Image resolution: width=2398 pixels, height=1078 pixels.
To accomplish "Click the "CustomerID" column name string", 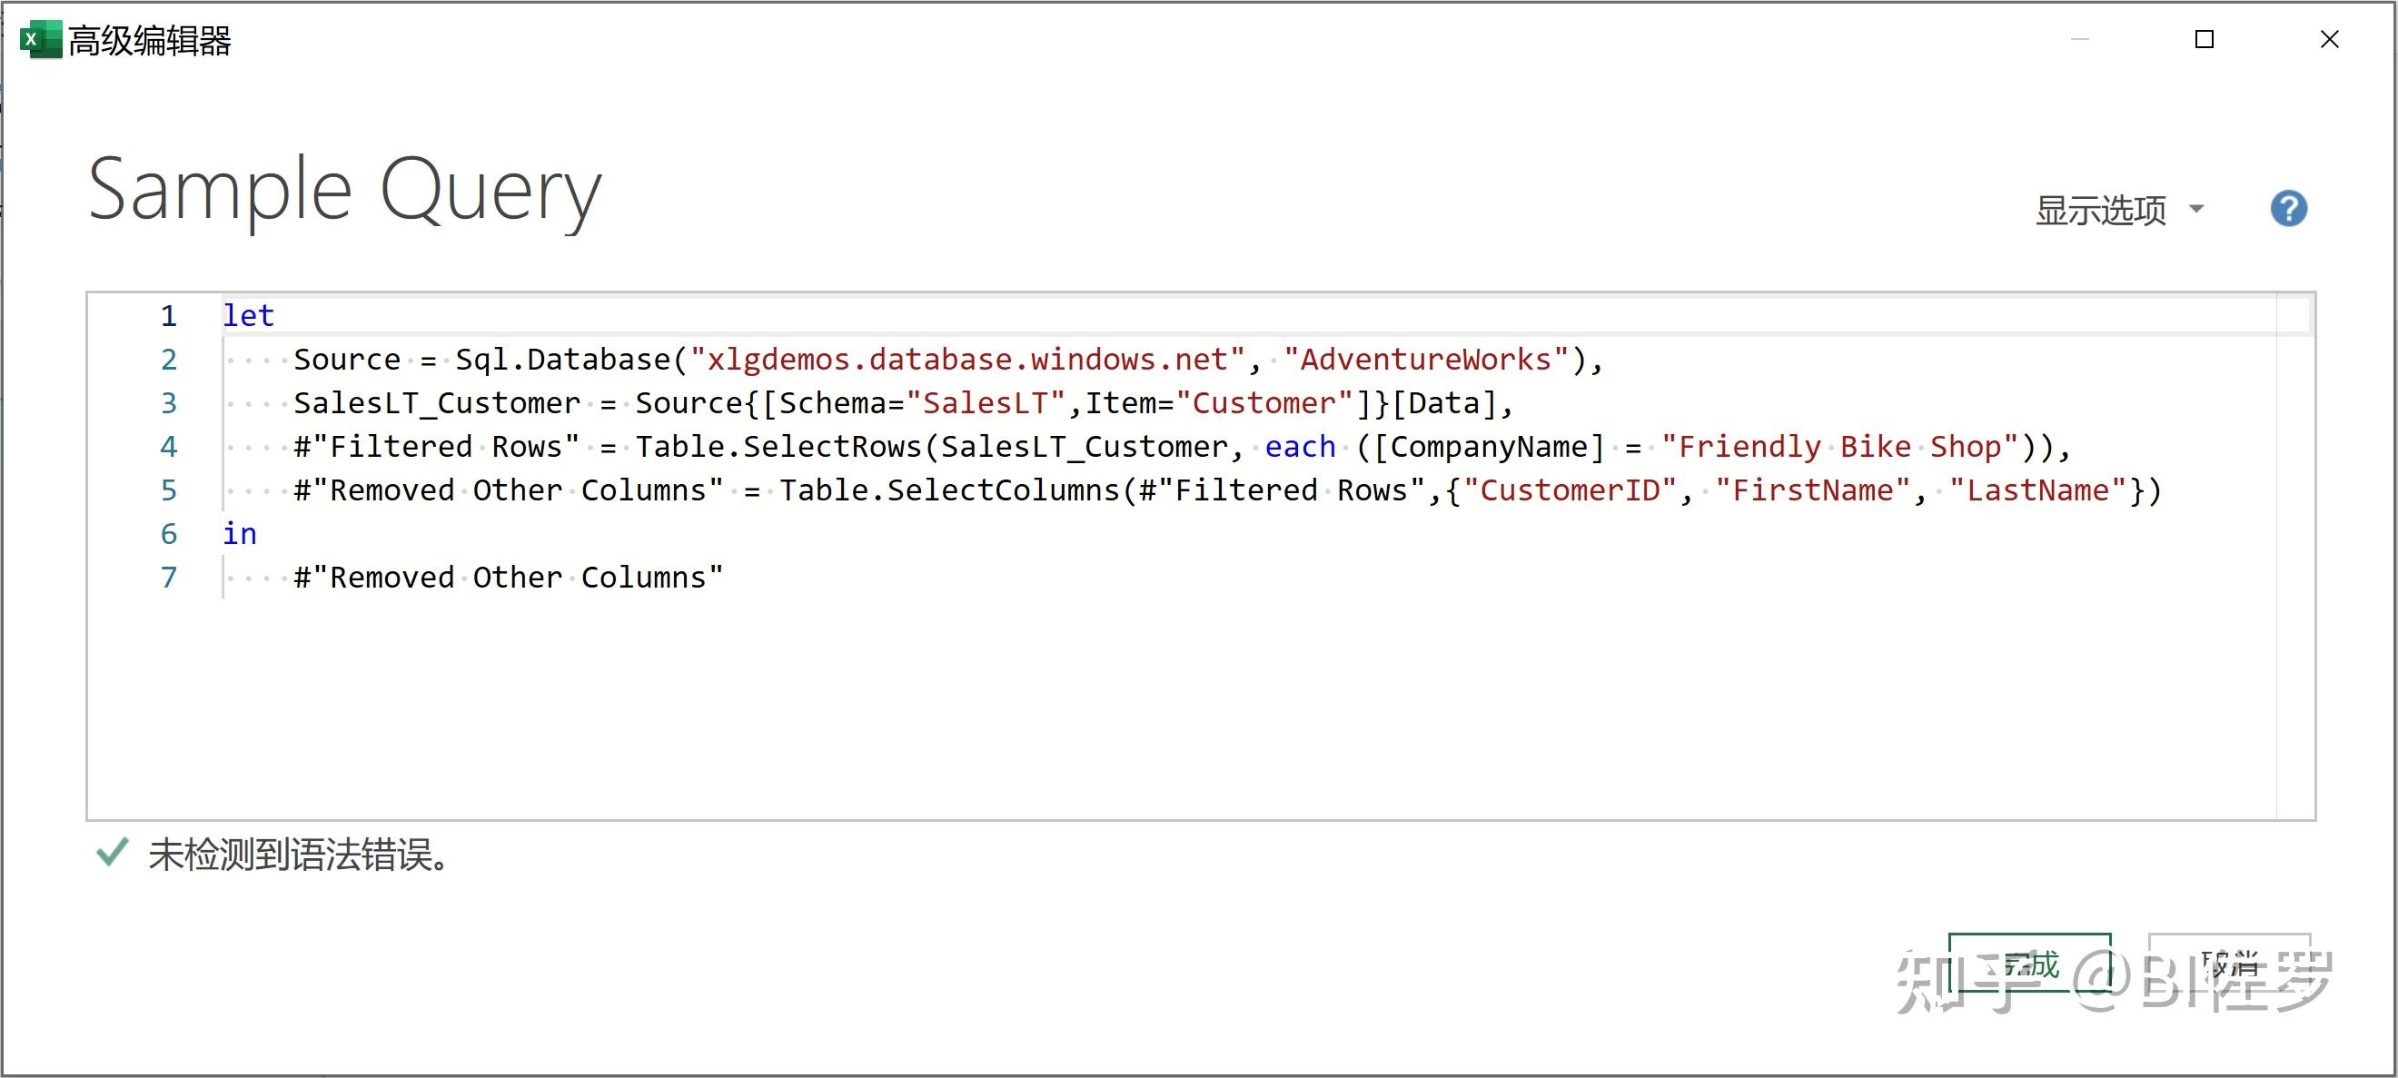I will coord(1570,490).
